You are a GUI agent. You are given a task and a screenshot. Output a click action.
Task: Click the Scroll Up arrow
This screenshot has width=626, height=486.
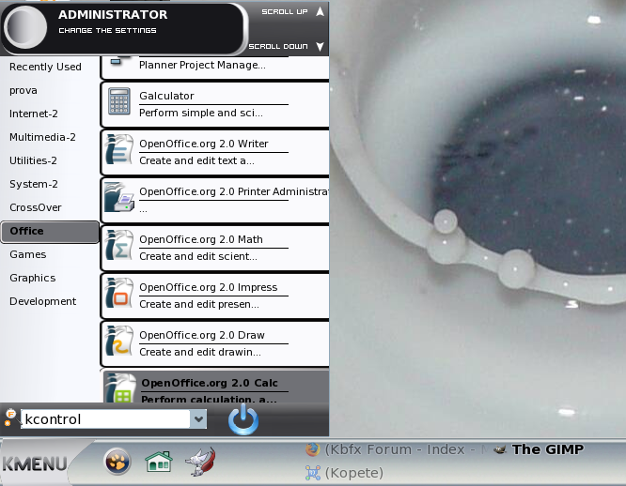(x=320, y=11)
